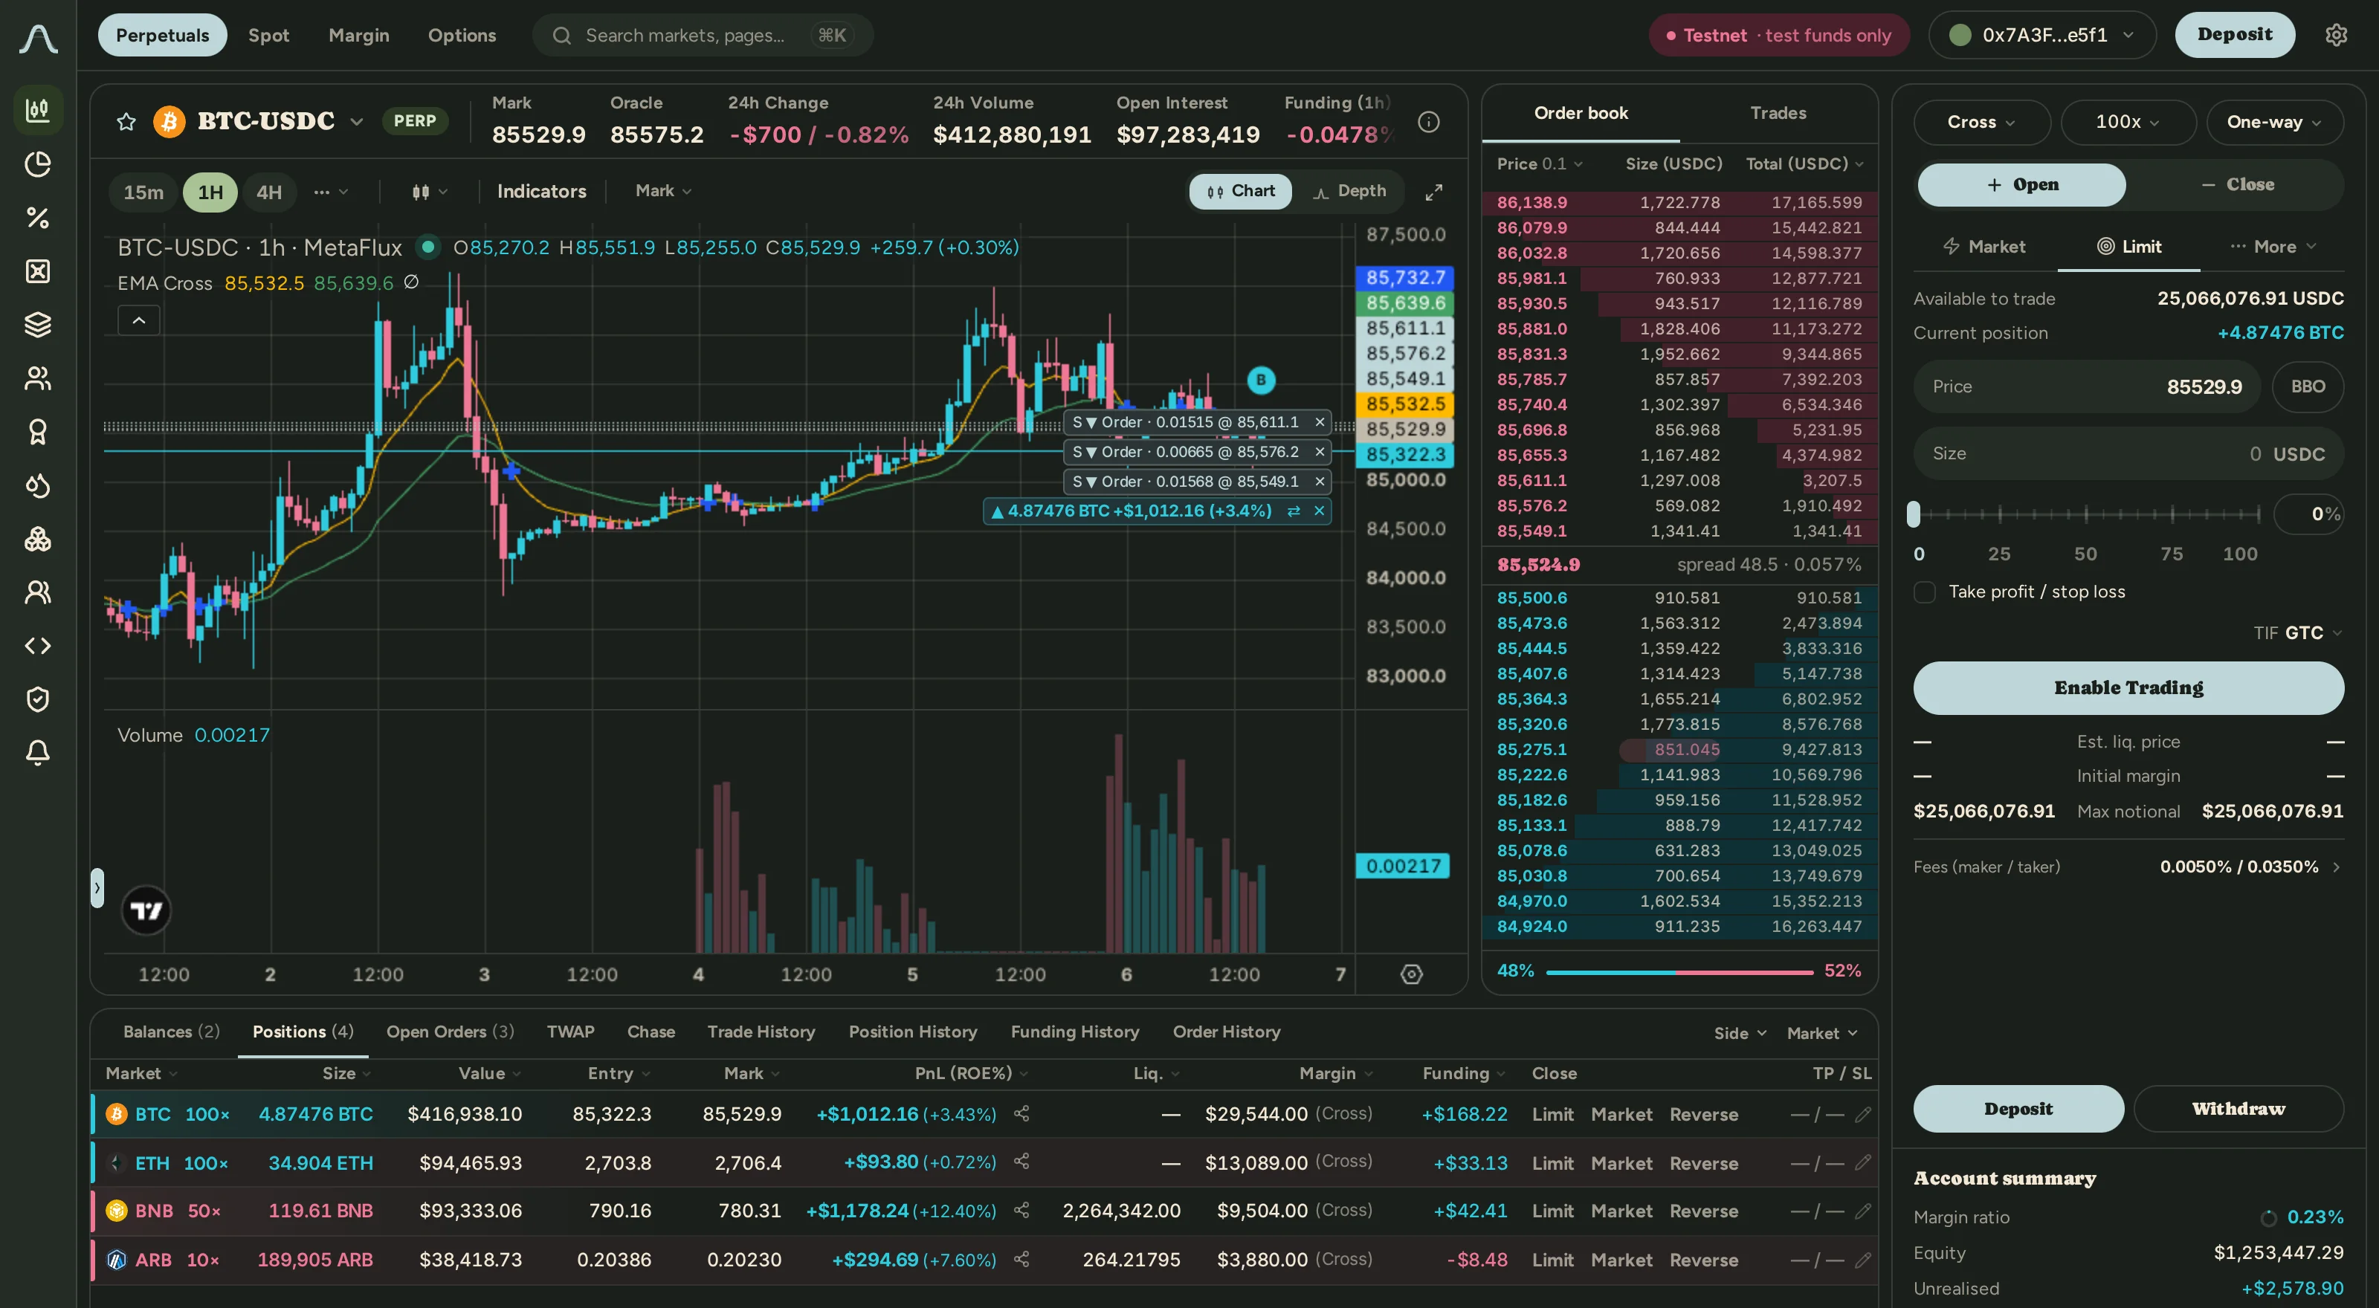Open the Open Orders tab
This screenshot has height=1308, width=2379.
click(450, 1031)
